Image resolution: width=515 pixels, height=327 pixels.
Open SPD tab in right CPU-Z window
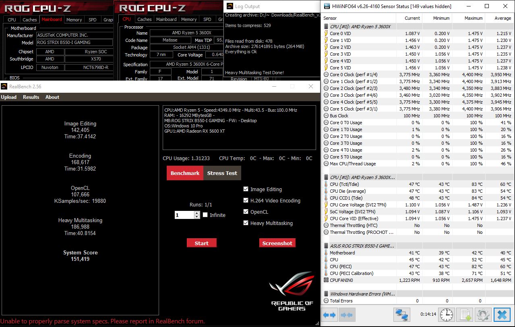(x=207, y=19)
